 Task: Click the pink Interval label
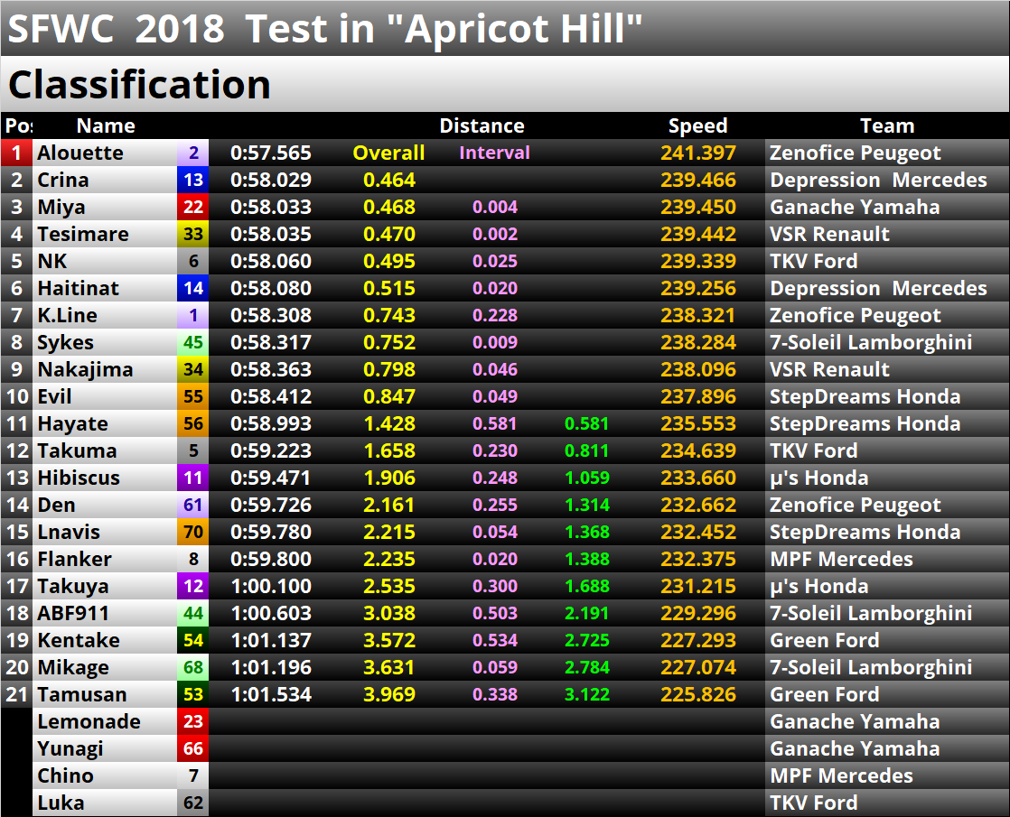pos(494,153)
